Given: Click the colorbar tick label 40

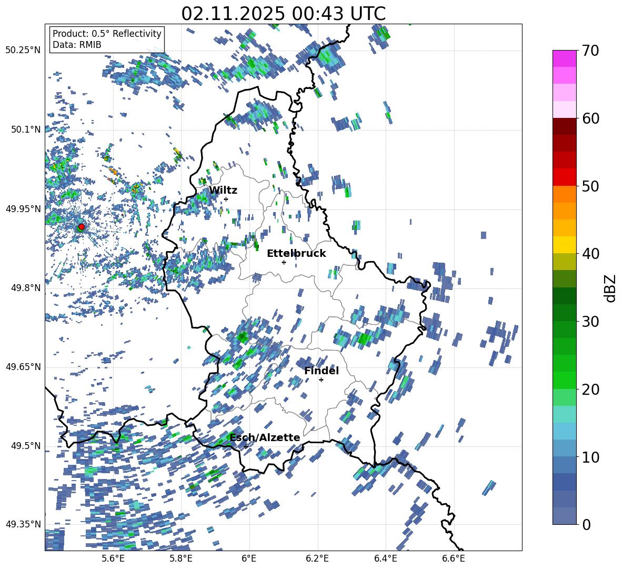Looking at the screenshot, I should tap(590, 254).
